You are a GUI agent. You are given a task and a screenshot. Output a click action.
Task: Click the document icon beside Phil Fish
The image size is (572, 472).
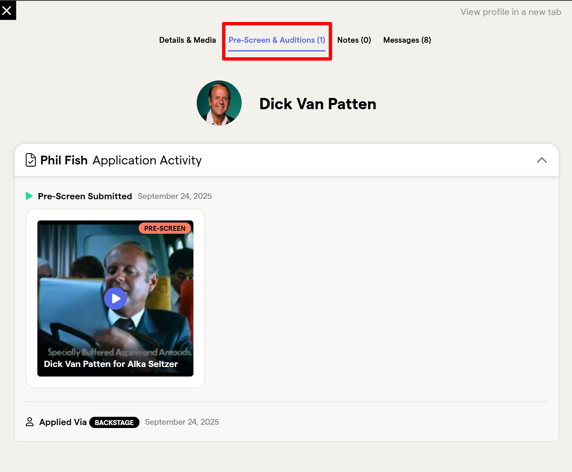31,160
